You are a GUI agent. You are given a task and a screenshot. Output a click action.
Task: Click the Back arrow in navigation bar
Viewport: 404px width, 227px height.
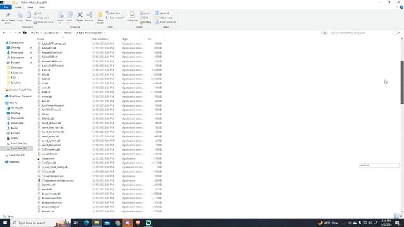[4, 33]
